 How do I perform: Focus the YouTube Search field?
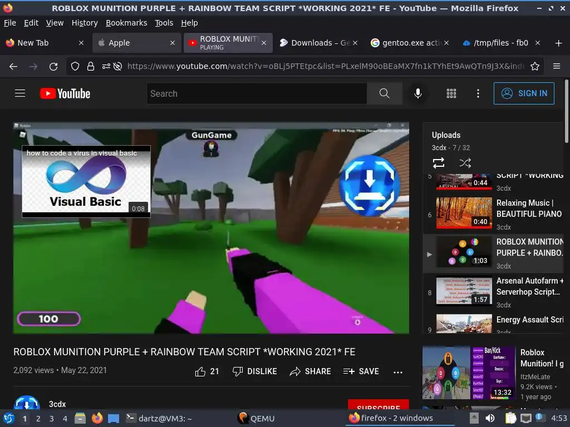pyautogui.click(x=257, y=93)
